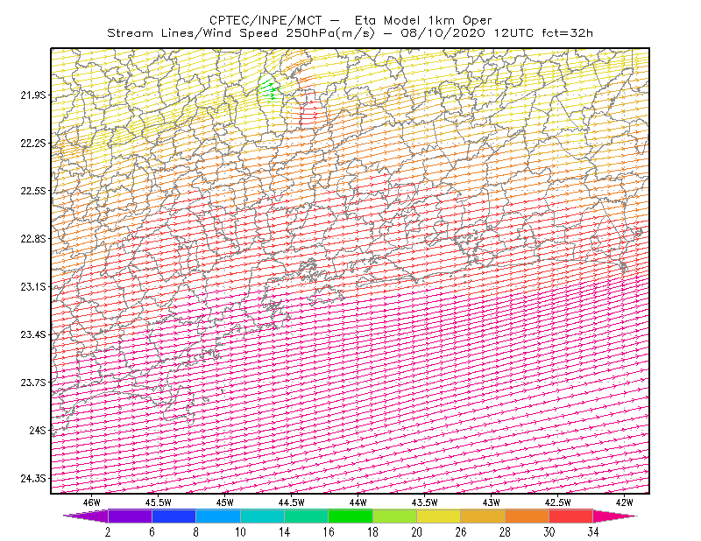Click the '08/10/2020 12UTC fct=32h' timestamp text
701x541 pixels.
point(497,33)
